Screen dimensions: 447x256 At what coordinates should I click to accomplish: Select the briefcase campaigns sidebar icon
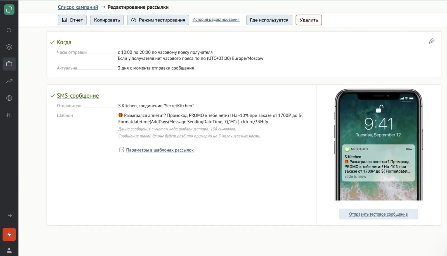point(9,64)
